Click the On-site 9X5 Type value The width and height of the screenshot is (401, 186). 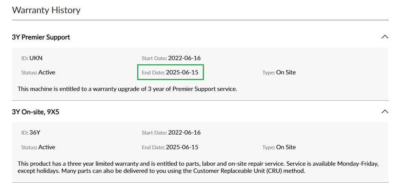click(286, 147)
